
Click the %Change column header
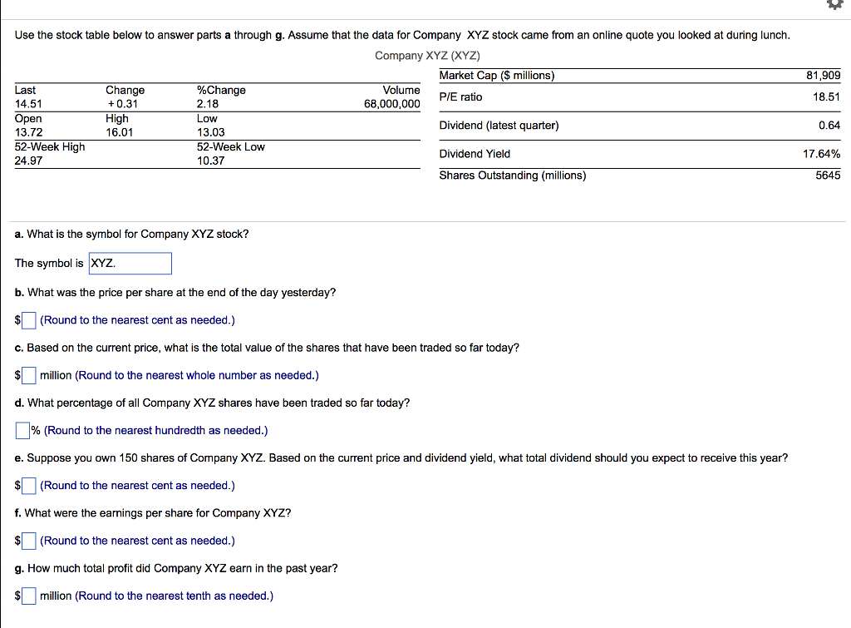[221, 90]
